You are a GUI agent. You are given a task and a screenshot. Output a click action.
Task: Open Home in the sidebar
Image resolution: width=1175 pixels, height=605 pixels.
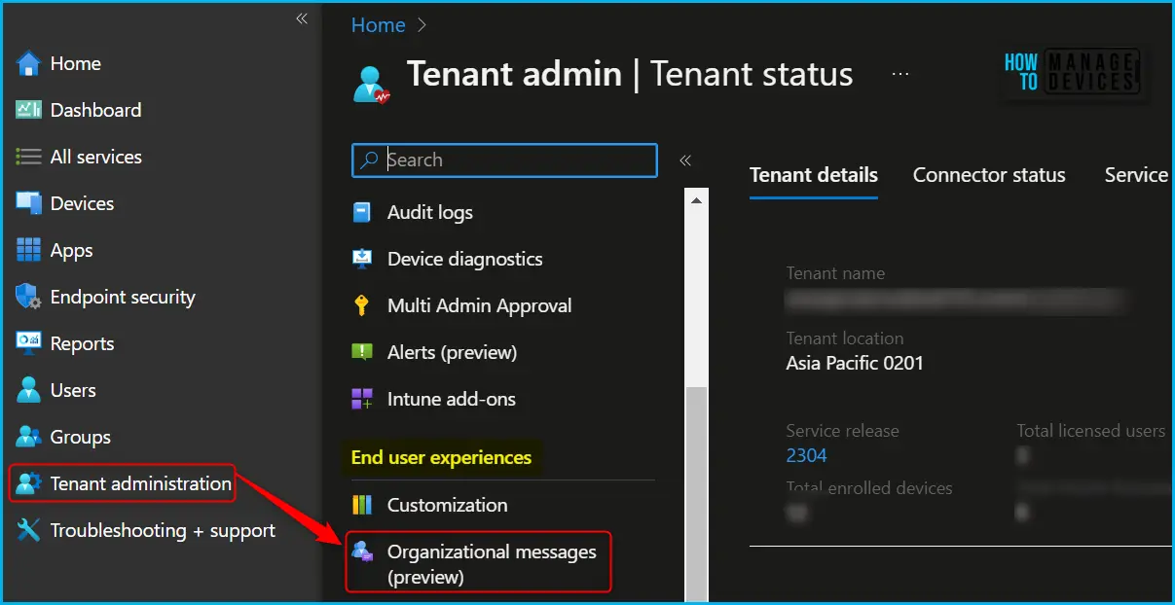click(76, 63)
